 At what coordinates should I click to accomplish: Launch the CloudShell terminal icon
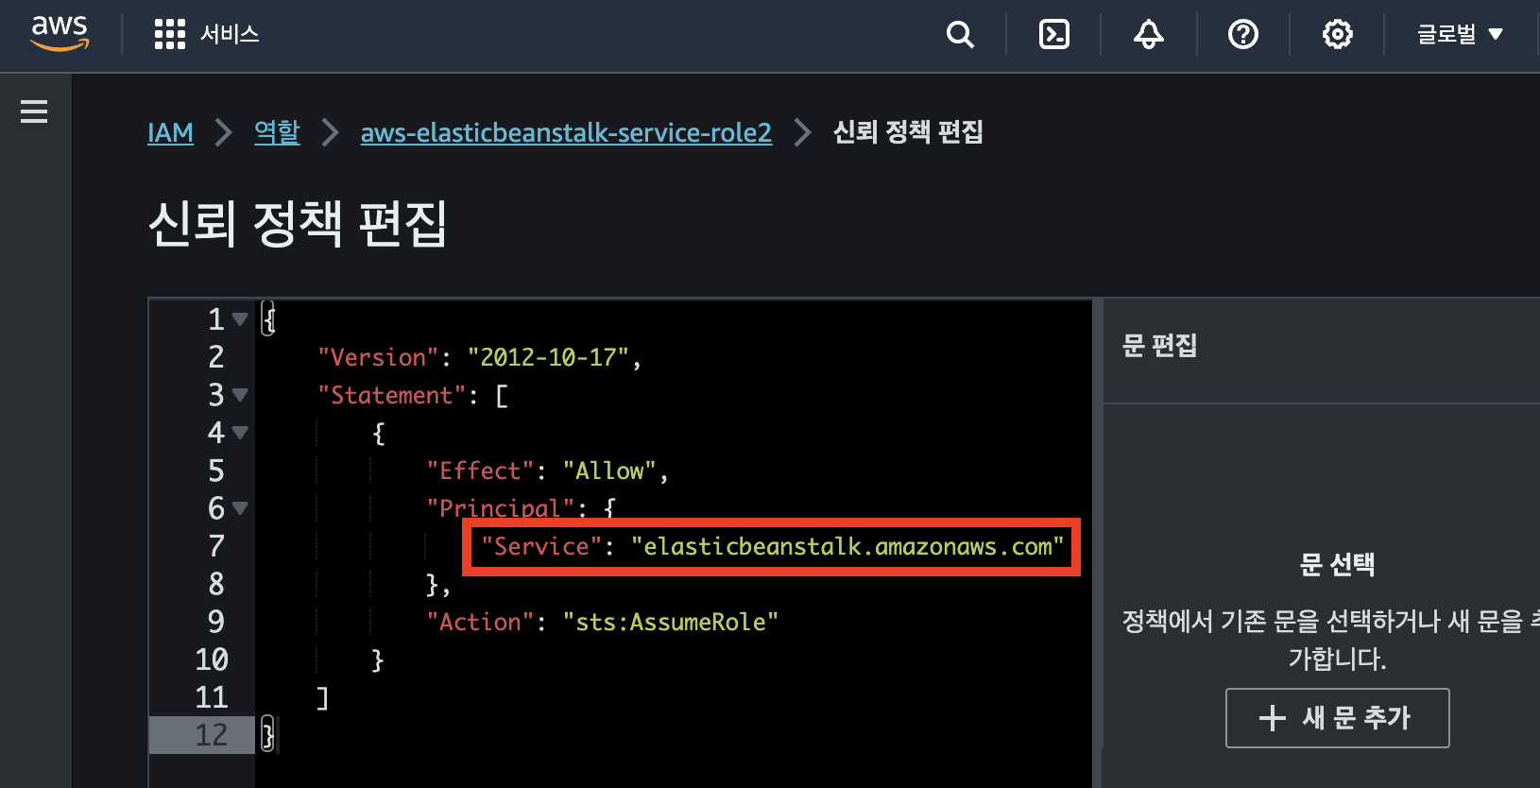1054,34
